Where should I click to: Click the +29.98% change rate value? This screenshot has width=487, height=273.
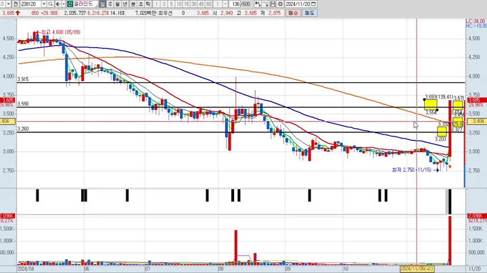coord(49,13)
